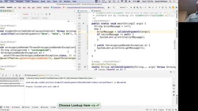Open the Build menu
The image size is (198, 111).
click(x=43, y=1)
